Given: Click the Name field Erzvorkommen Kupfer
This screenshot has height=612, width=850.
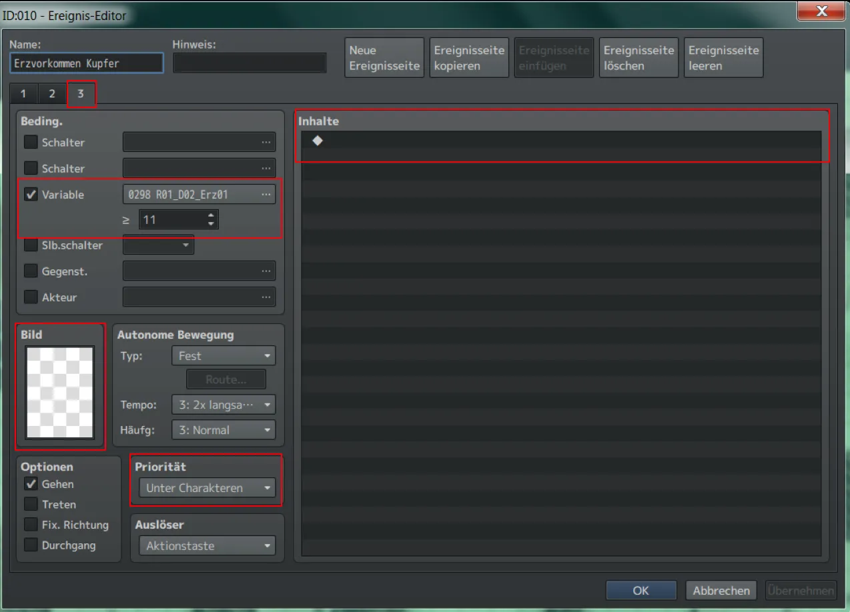Looking at the screenshot, I should (x=87, y=63).
